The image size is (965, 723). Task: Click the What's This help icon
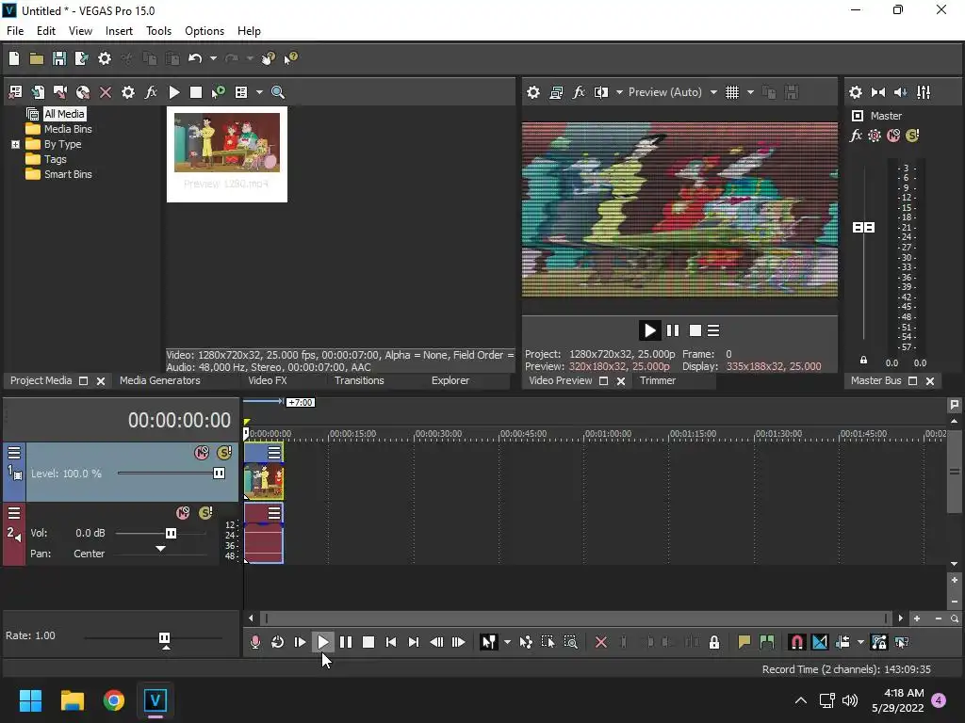point(290,58)
